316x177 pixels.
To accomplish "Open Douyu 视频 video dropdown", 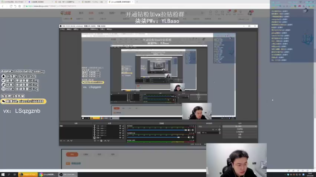I will pyautogui.click(x=112, y=13).
